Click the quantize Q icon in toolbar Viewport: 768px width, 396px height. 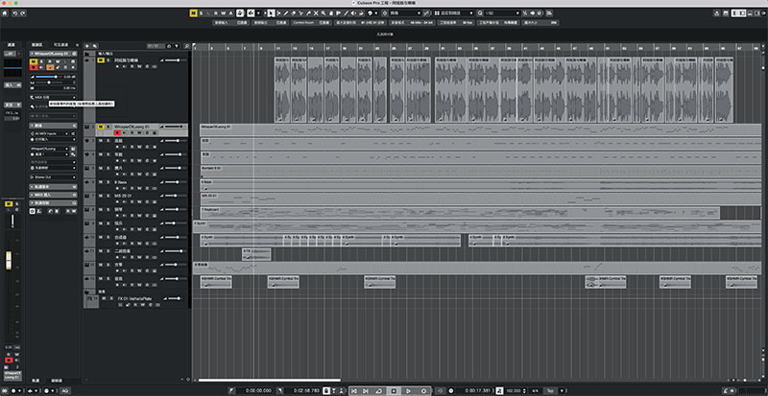pos(480,13)
